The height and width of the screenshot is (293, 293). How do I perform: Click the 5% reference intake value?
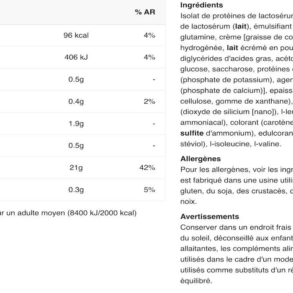tap(149, 190)
